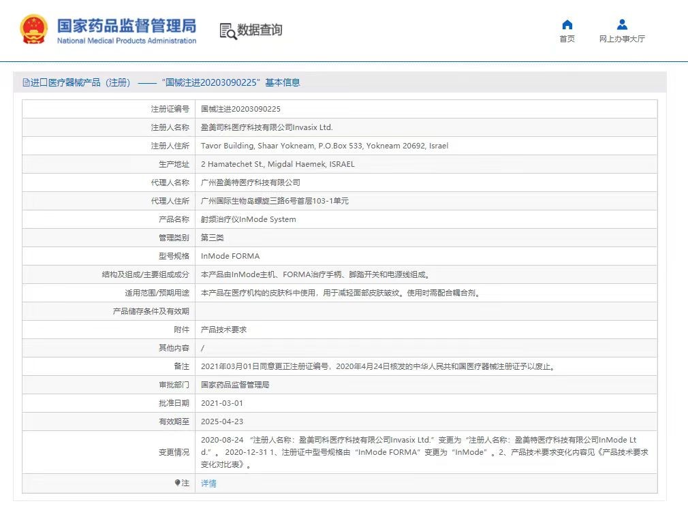Click the 数据查询 heading text
The image size is (688, 510).
point(260,30)
